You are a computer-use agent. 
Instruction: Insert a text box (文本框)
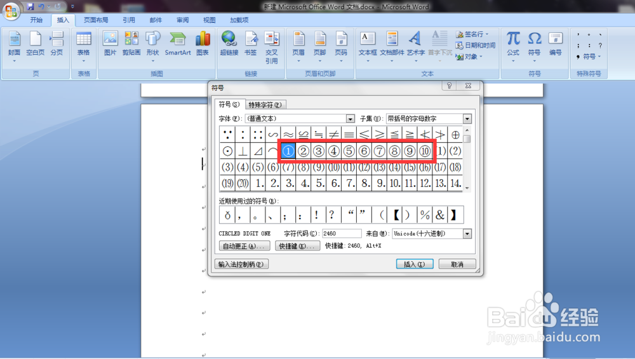(368, 46)
